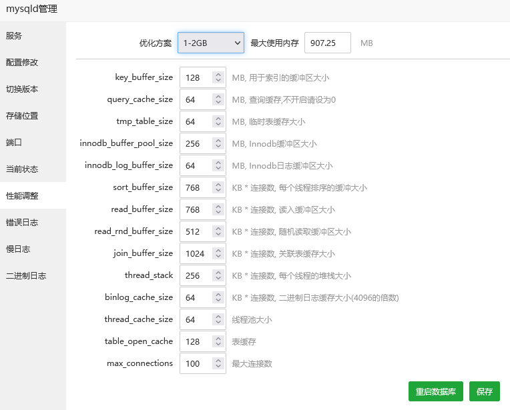Screen dimensions: 510x410
Task: Click the sort_buffer_size spinner arrows
Action: click(x=218, y=187)
